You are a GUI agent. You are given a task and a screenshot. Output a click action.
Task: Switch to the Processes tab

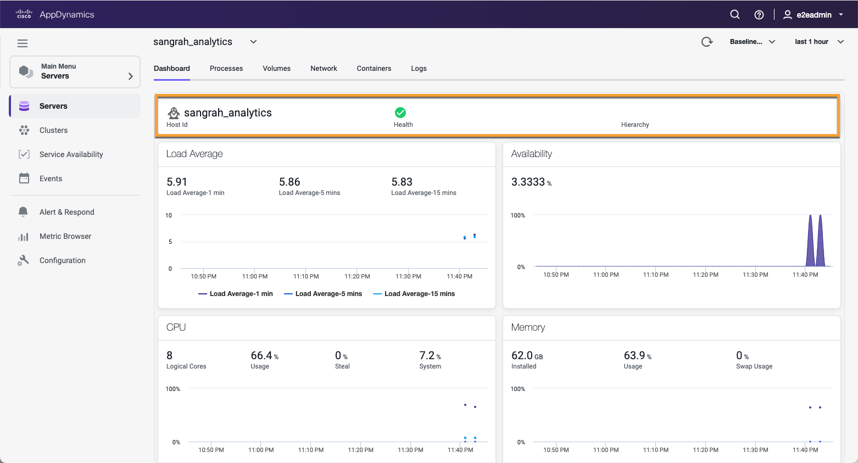point(226,69)
